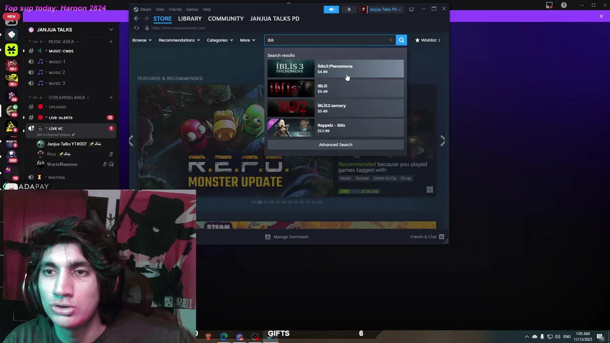Click the Advanced Search button

335,144
